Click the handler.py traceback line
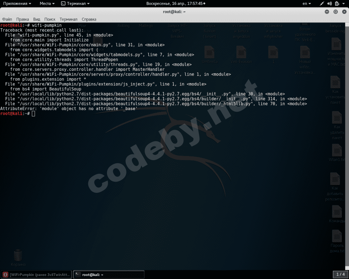 [118, 74]
